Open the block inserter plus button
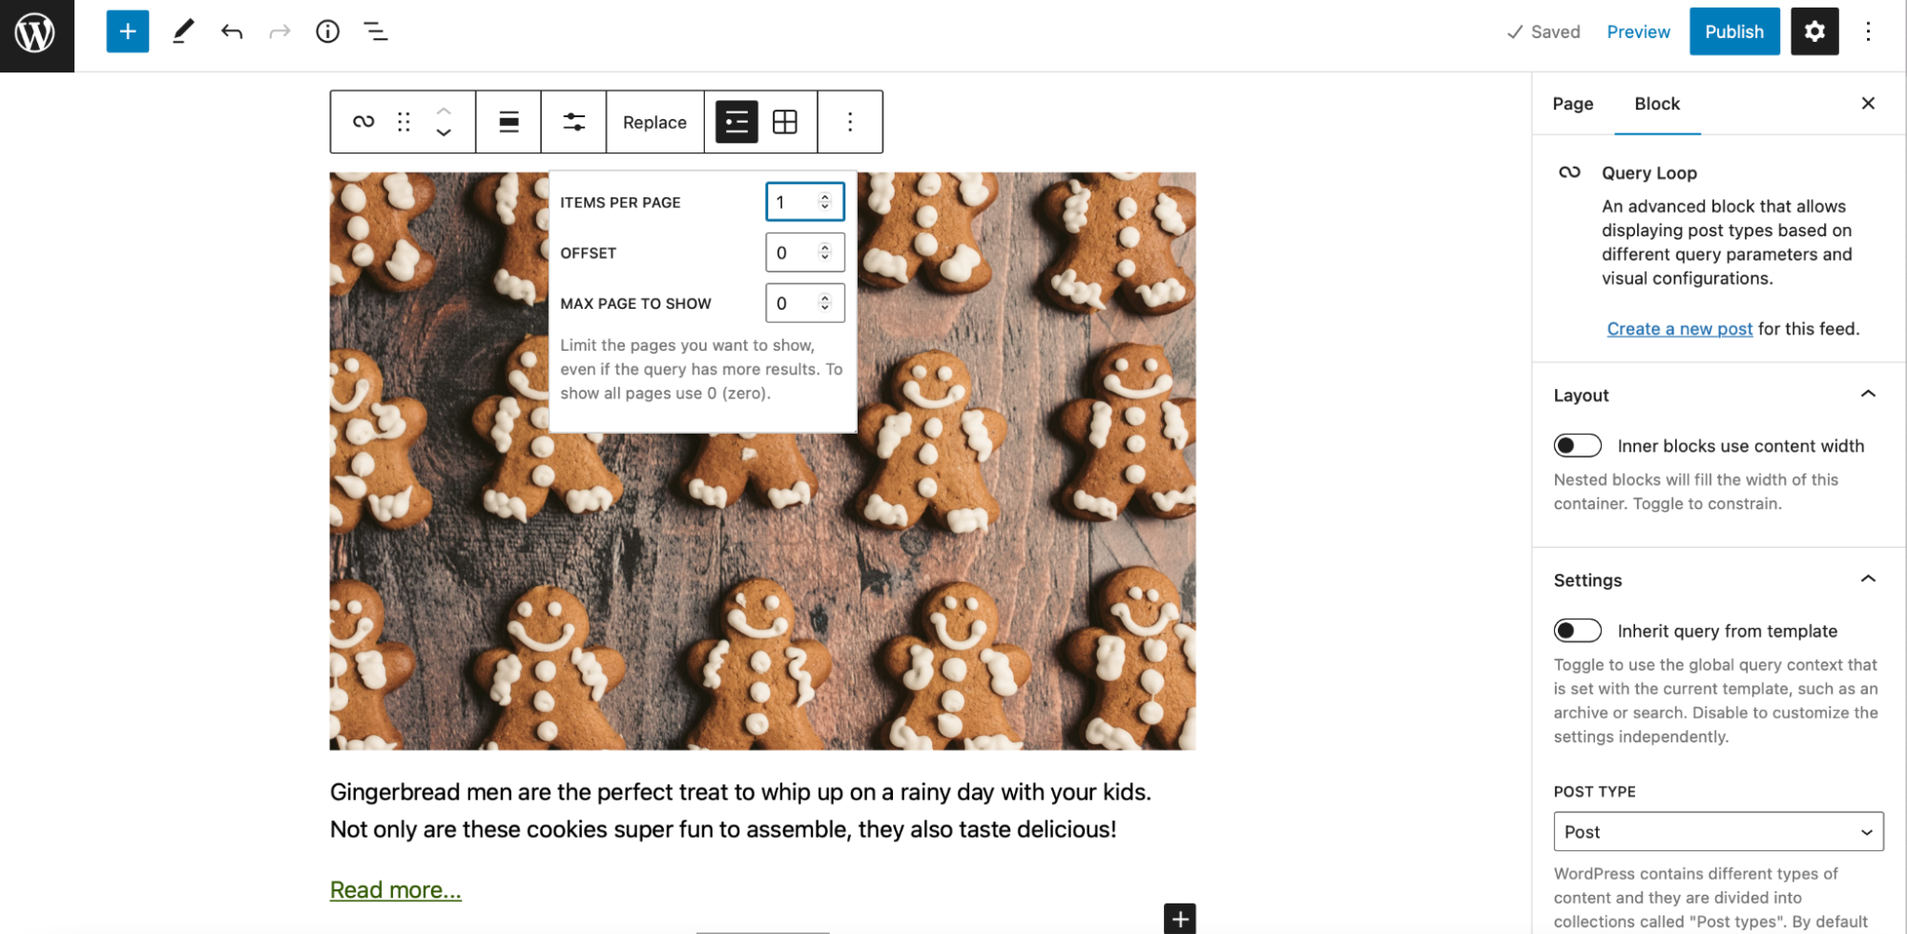The width and height of the screenshot is (1907, 934). coord(127,31)
